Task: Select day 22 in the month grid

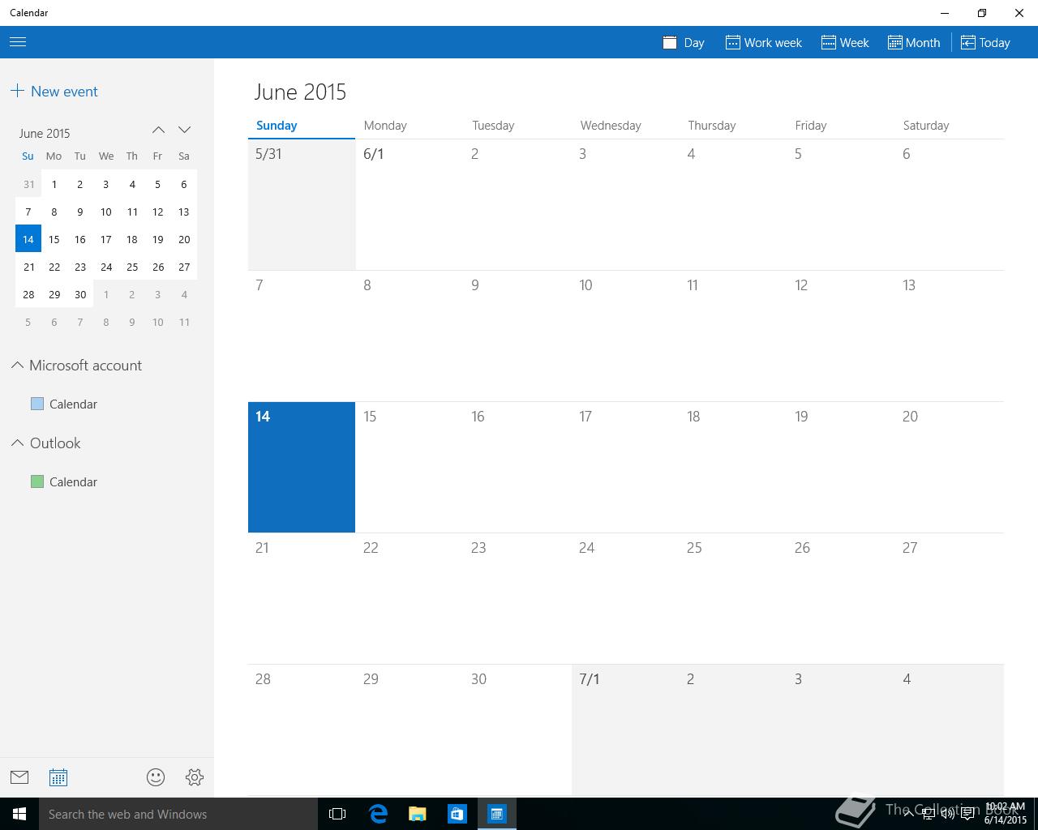Action: point(410,598)
